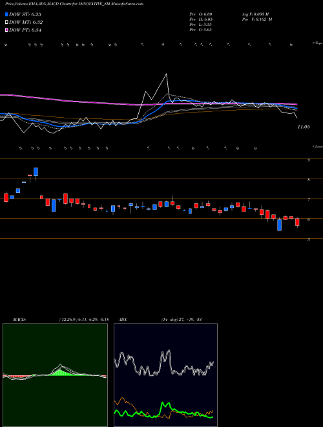Open the green MACD histogram panel
Viewport: 323px width, 427px height.
click(55, 375)
